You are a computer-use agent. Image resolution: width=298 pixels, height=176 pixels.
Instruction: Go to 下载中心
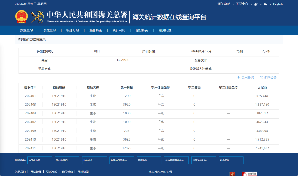coord(242,4)
